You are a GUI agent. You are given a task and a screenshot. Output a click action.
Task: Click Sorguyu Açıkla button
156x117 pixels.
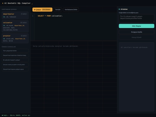click(136, 32)
